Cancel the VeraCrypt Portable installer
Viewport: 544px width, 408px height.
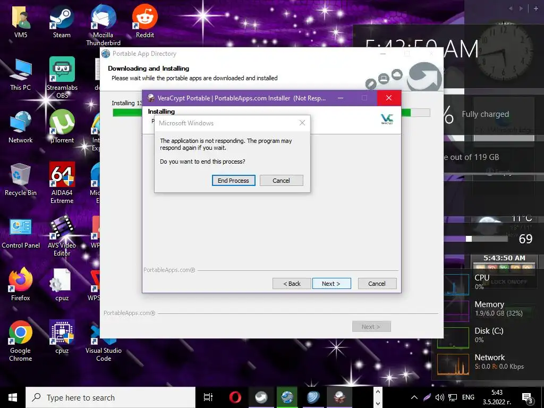coord(377,284)
